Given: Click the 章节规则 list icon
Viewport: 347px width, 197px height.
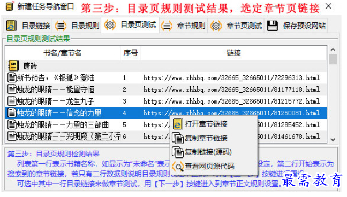Looking at the screenshot, I should pyautogui.click(x=167, y=26).
